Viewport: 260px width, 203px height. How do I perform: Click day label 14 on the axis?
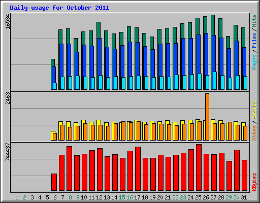tap(114, 197)
